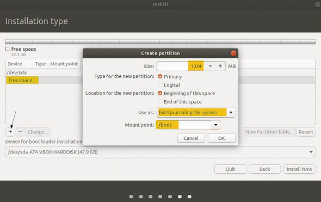Toggle the free space checkbox

[8, 49]
